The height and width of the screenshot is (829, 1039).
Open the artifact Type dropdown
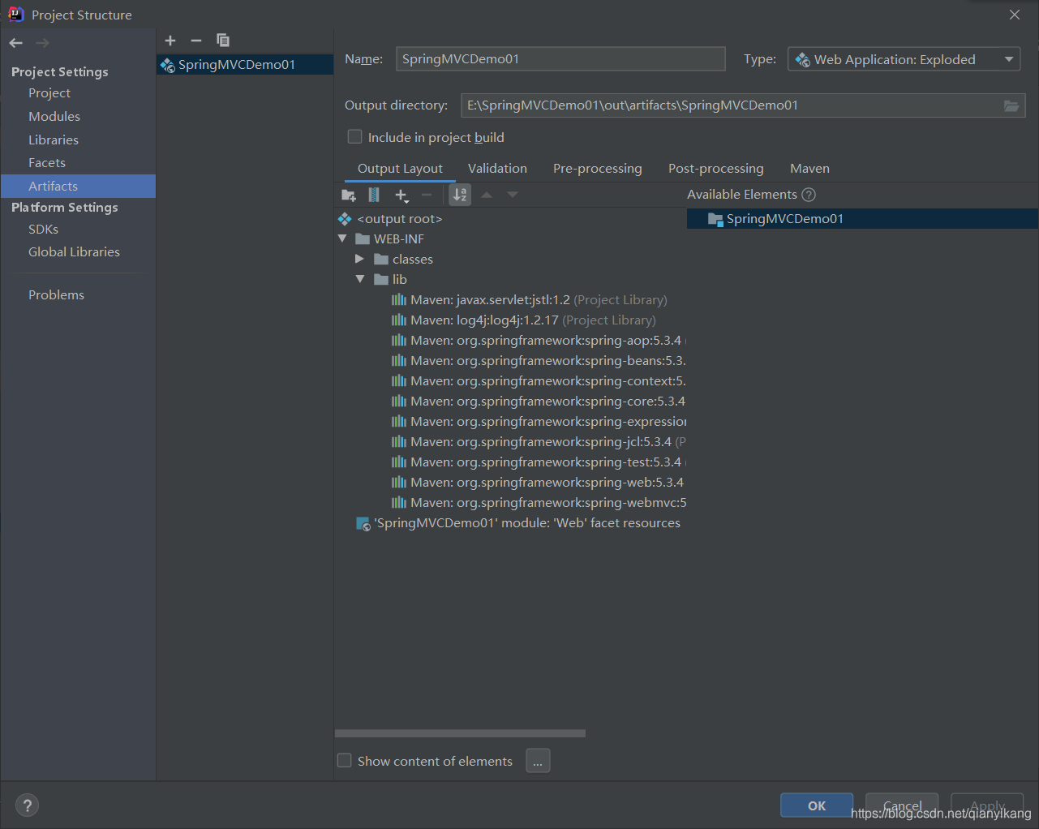pos(904,59)
